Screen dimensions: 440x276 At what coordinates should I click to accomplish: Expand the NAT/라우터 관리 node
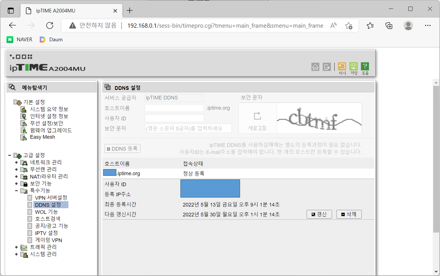16,176
